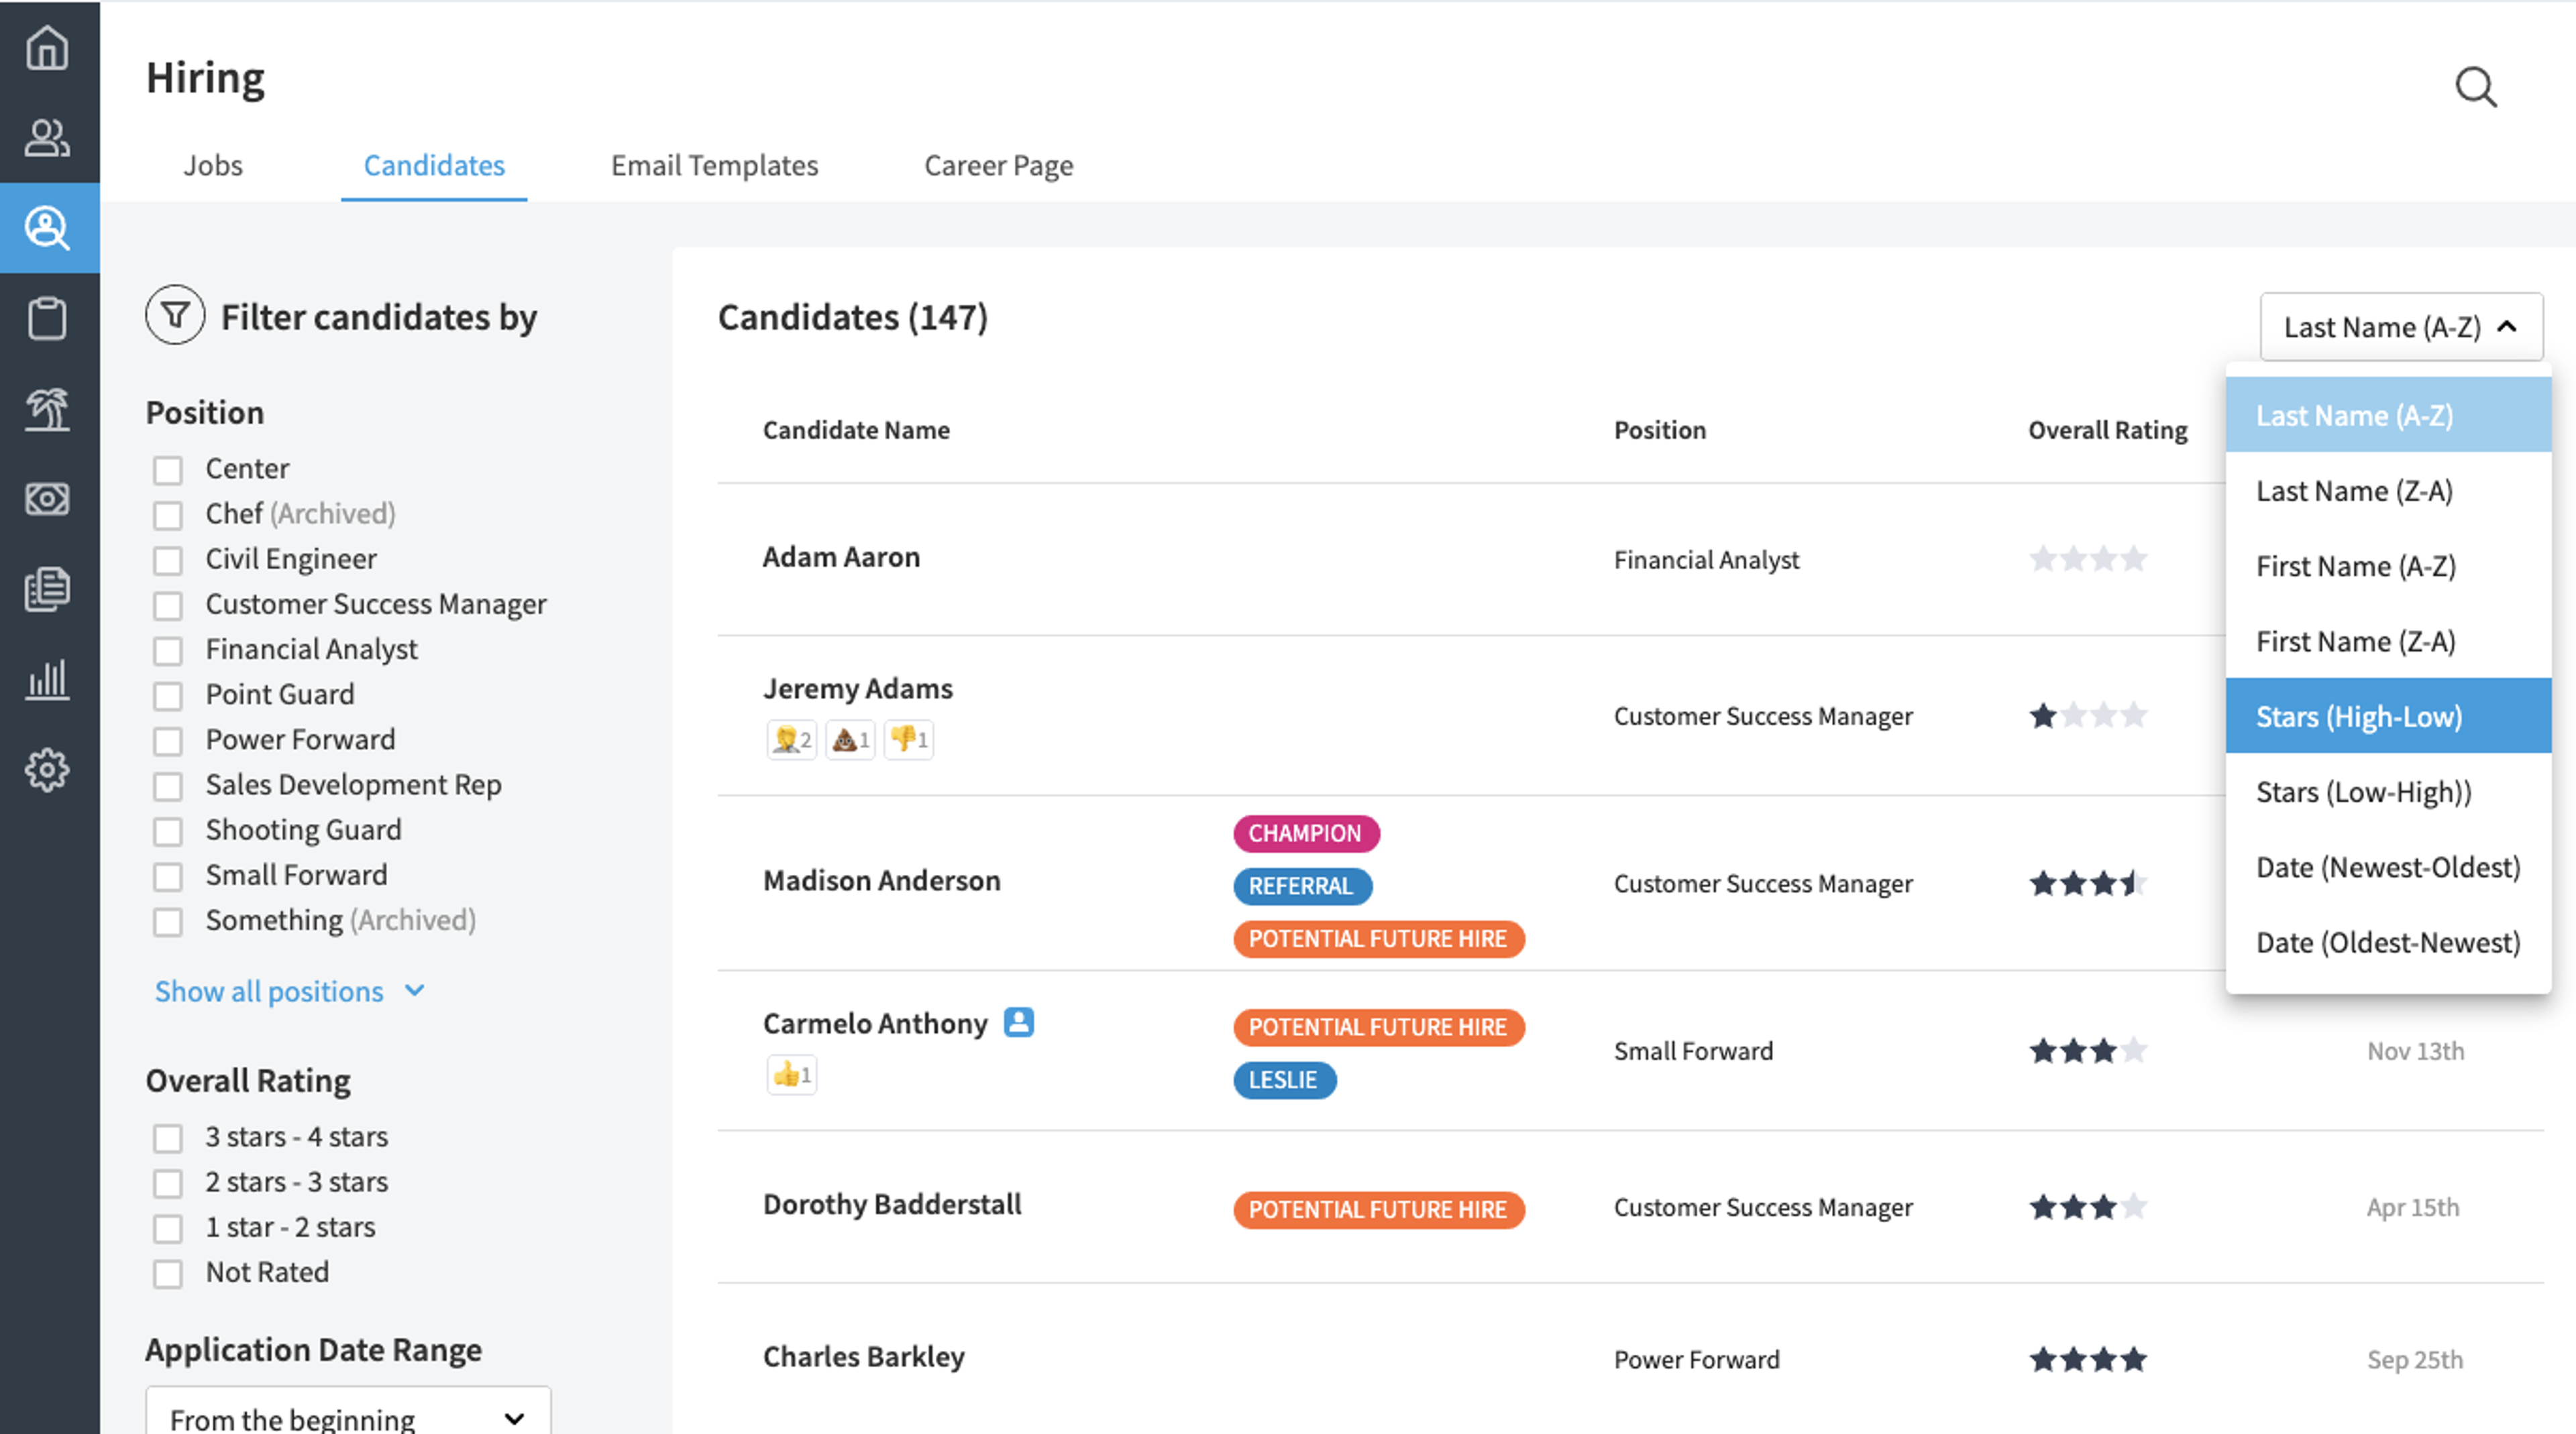Open the settings gear icon

click(x=47, y=770)
